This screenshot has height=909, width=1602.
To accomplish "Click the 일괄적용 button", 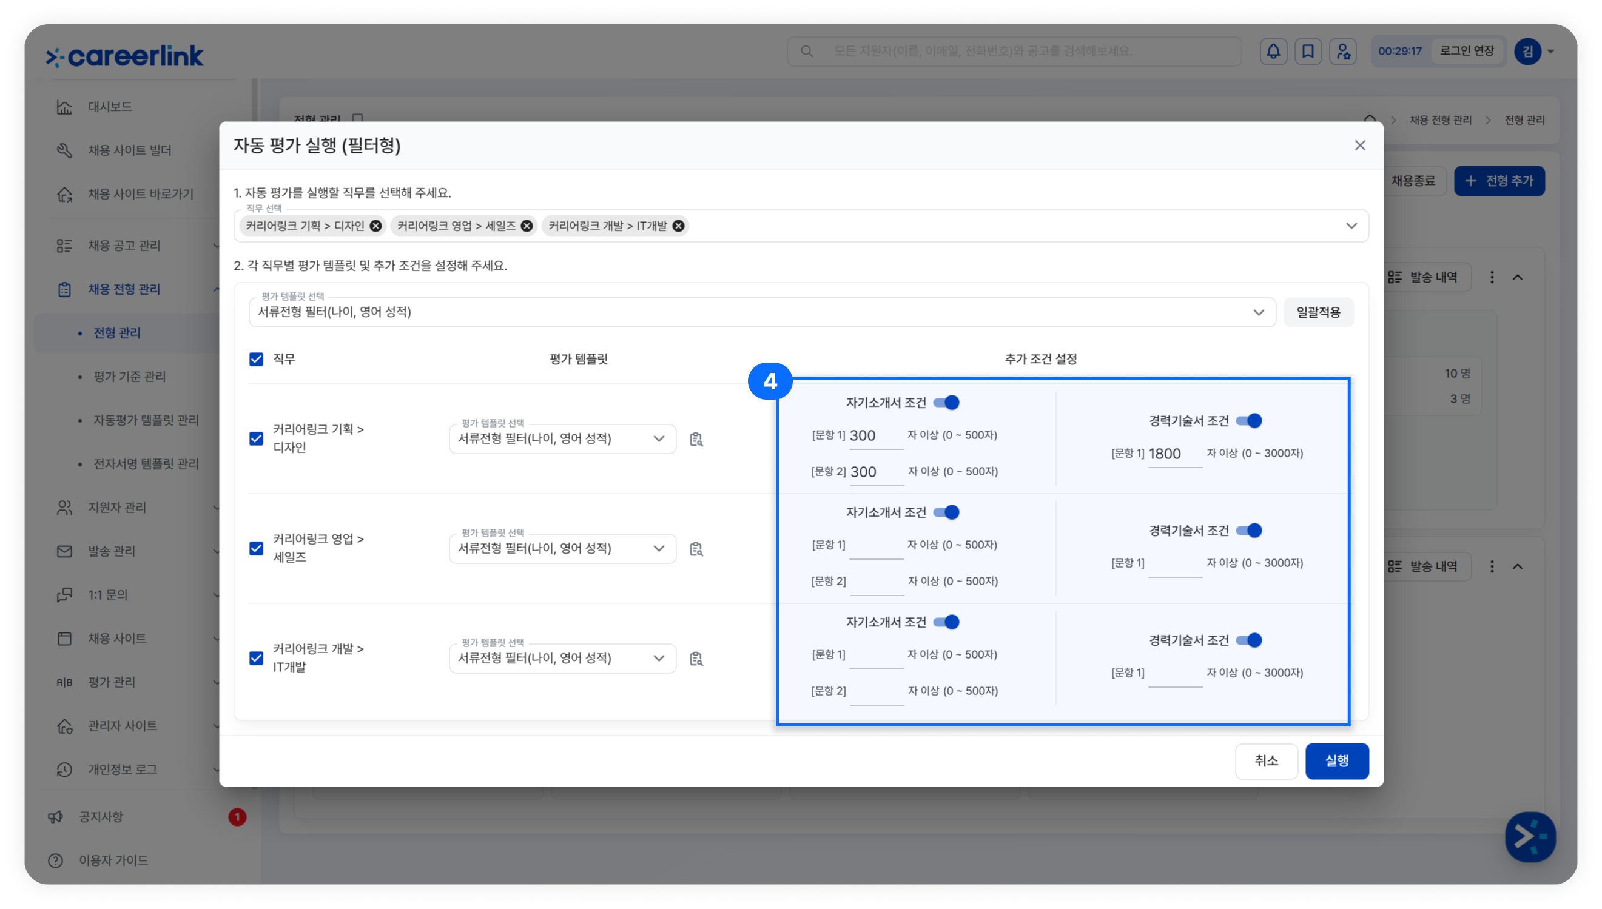I will (1318, 312).
